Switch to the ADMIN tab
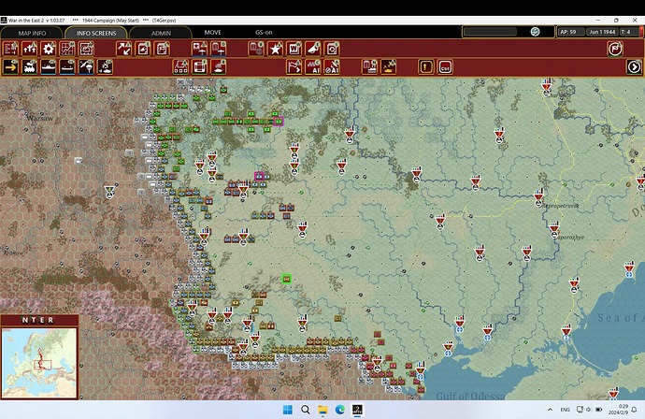This screenshot has height=419, width=645. (x=161, y=33)
